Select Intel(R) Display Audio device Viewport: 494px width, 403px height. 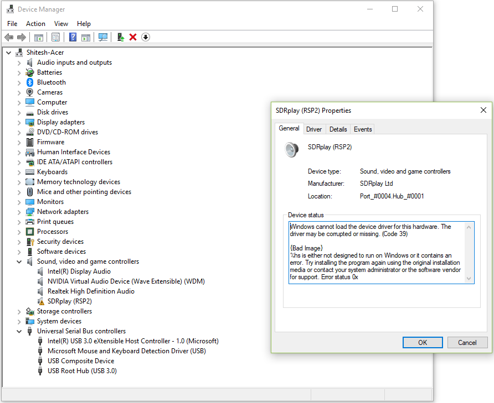point(79,271)
